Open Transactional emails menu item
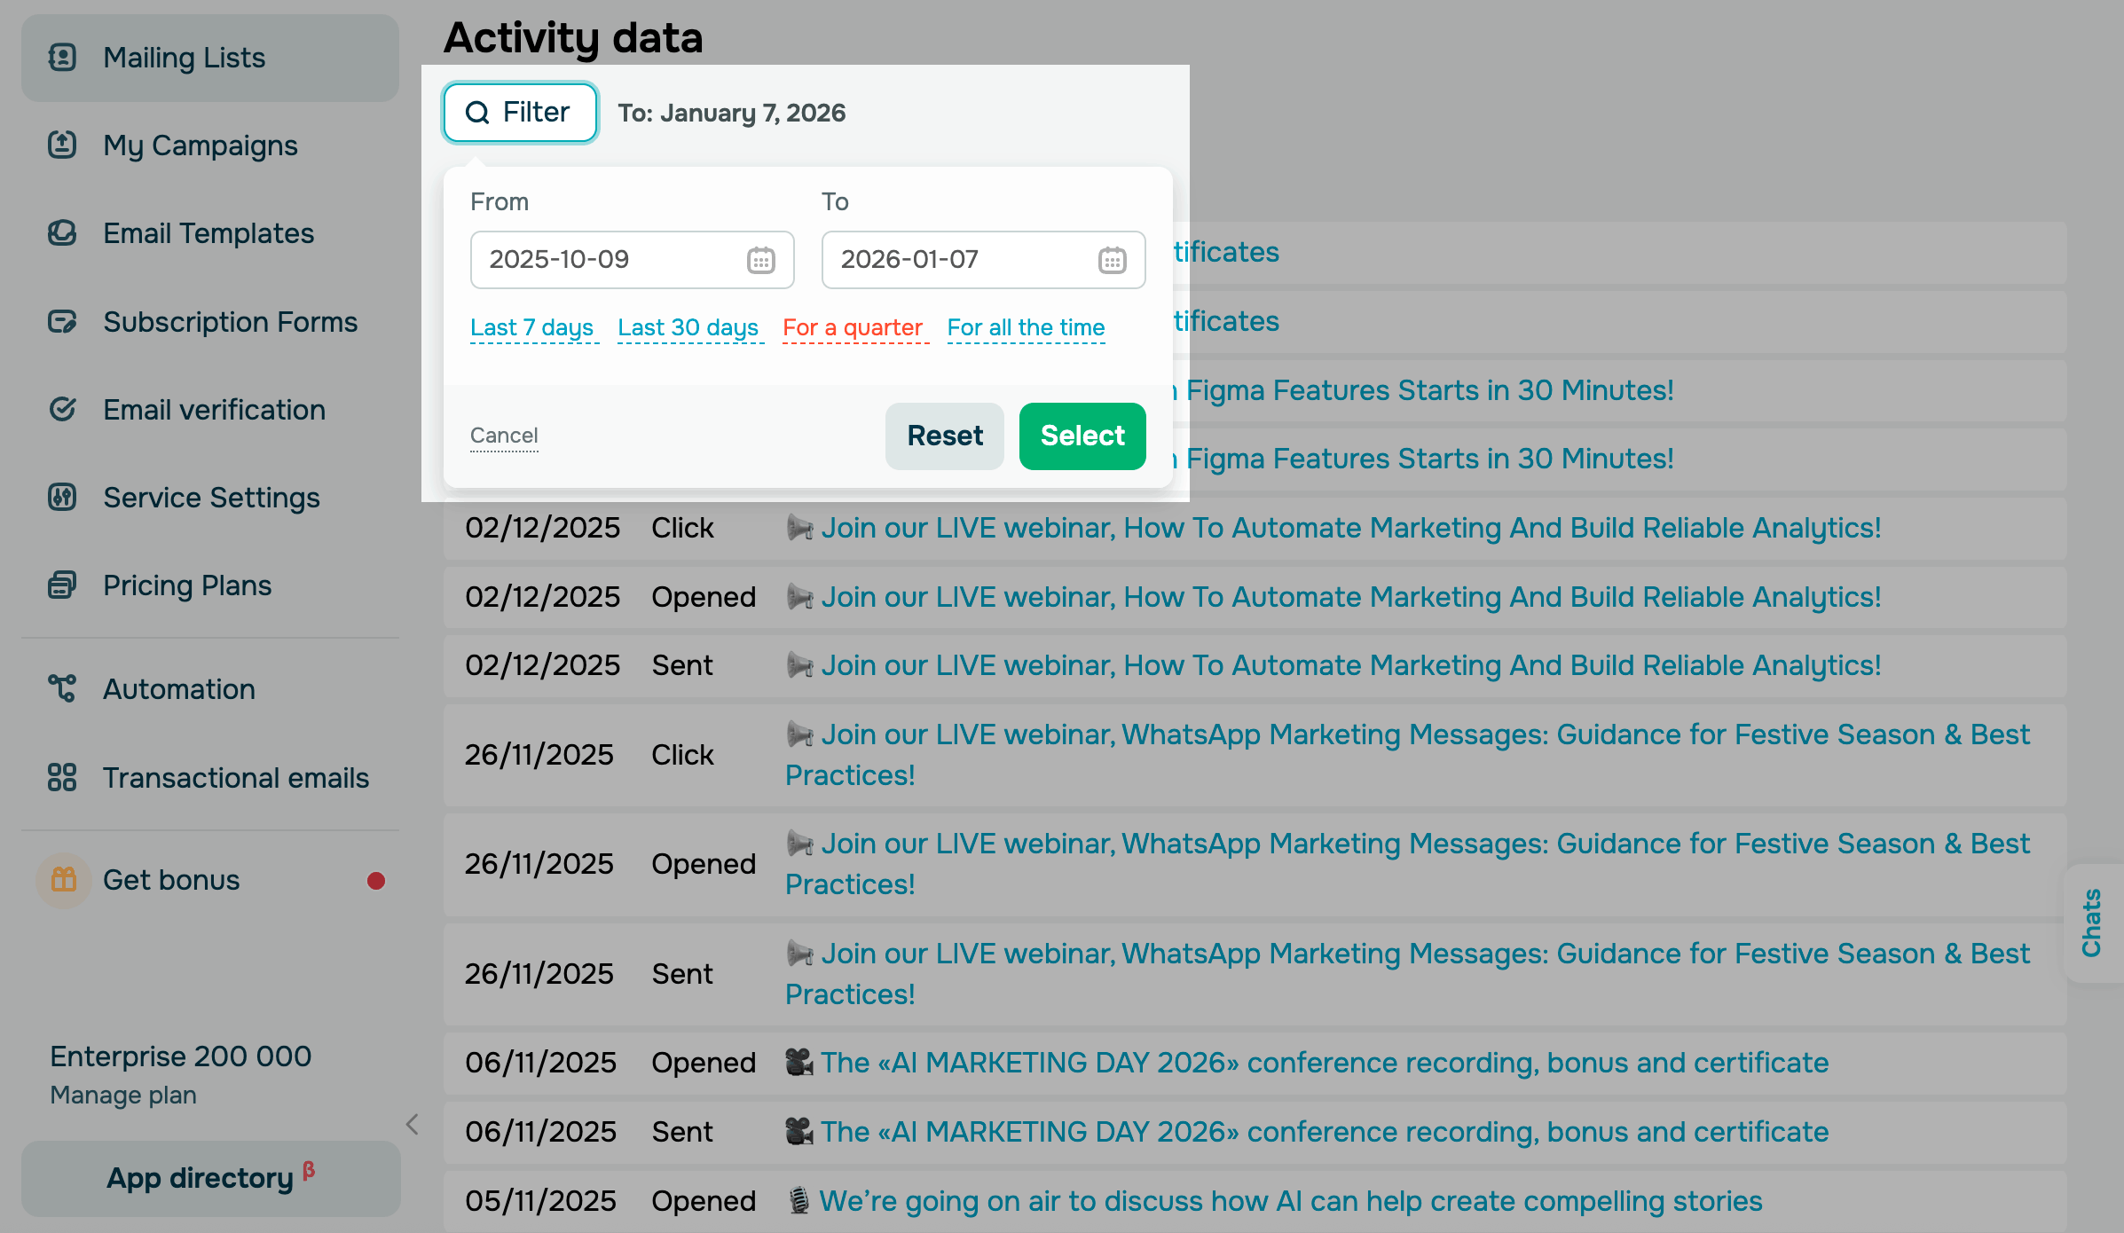Viewport: 2124px width, 1233px height. (x=235, y=778)
